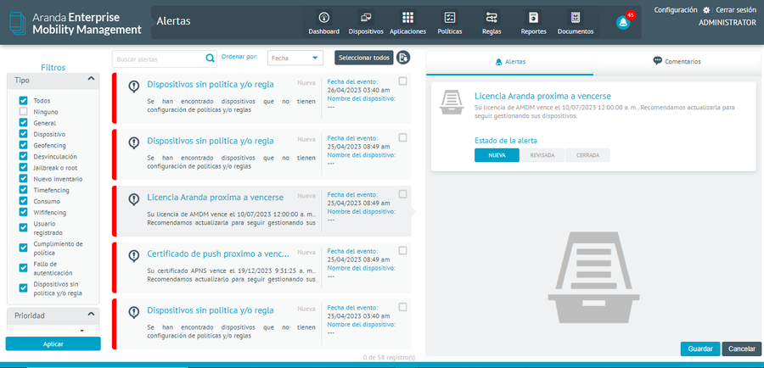Open the Reglas icon

tap(492, 18)
